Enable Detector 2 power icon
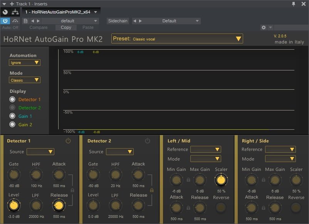Screen dimensions: 309x224 148,141
